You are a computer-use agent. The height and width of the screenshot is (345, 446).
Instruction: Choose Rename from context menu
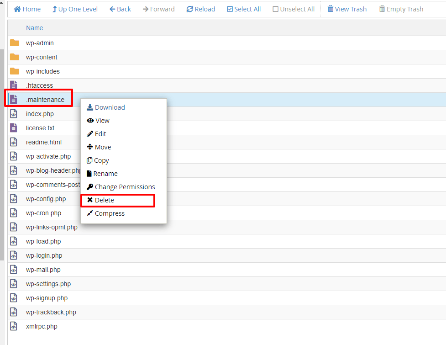tap(102, 174)
